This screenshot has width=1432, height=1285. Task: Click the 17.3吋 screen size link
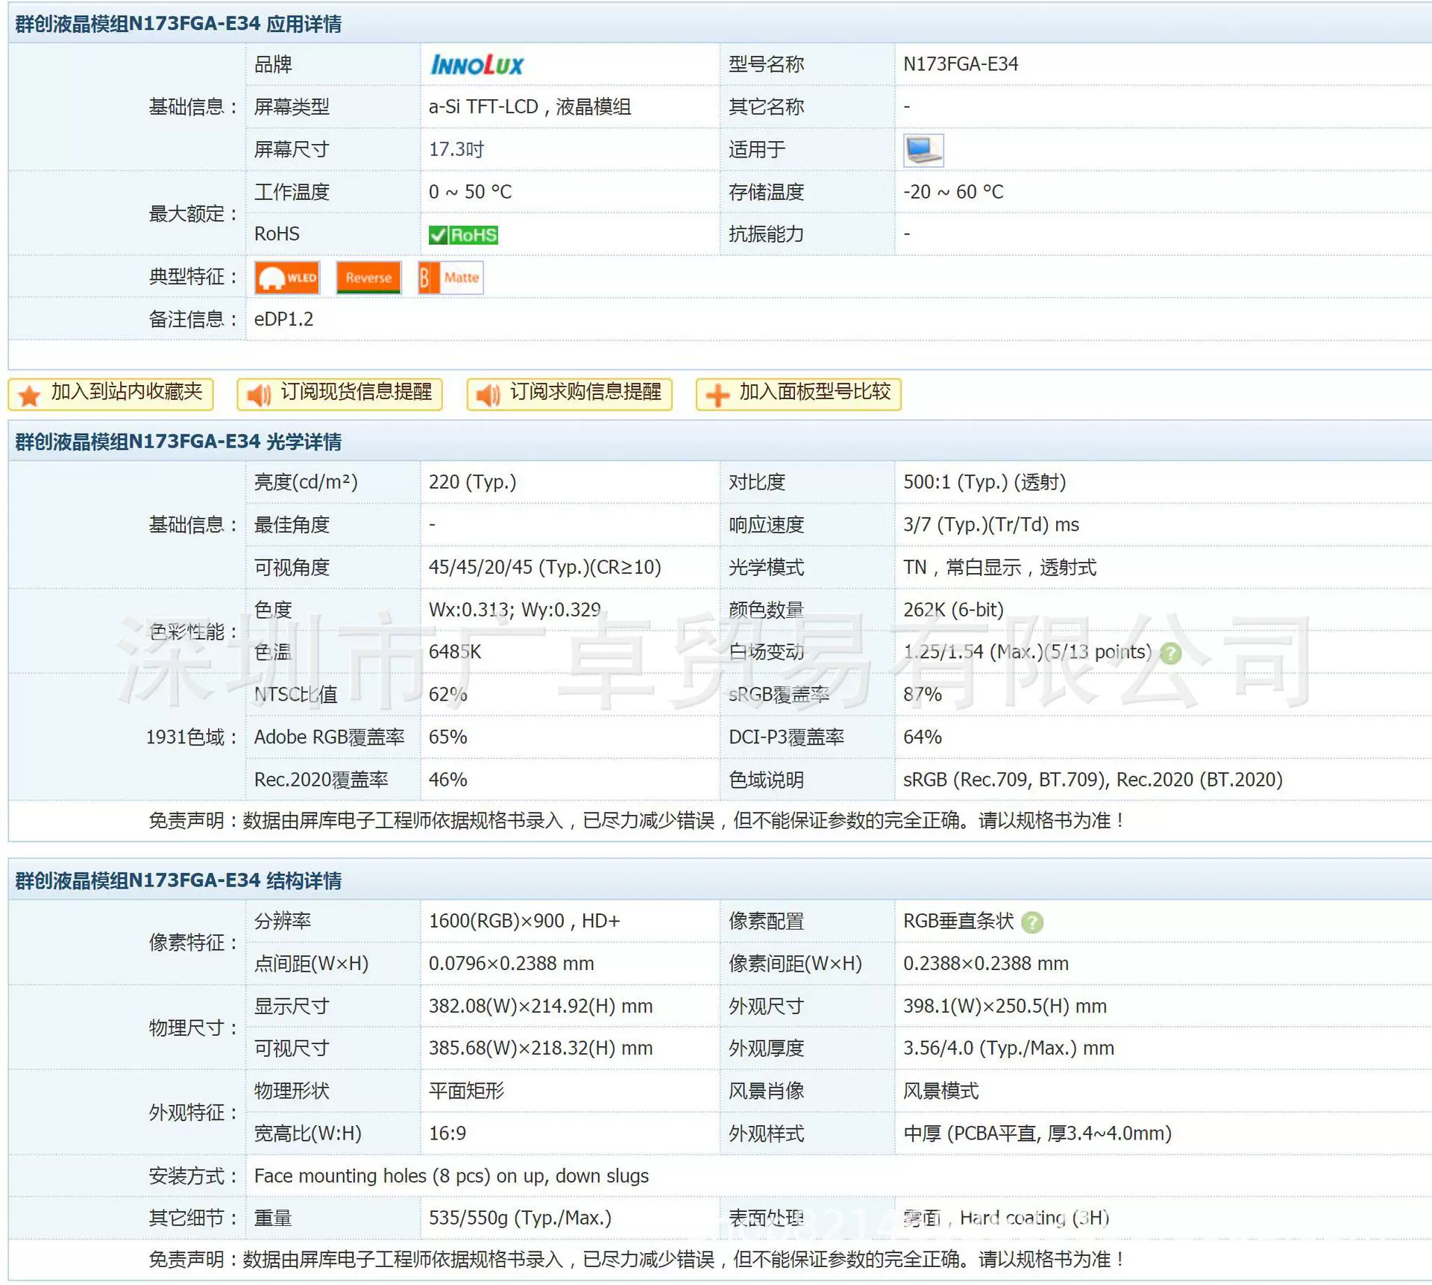click(x=456, y=149)
